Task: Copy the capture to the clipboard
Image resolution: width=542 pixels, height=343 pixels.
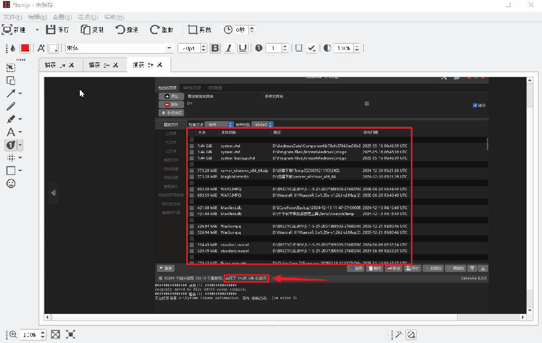Action: coord(92,30)
